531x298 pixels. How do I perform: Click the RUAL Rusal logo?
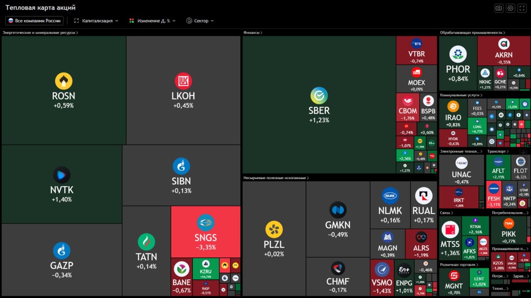tap(423, 196)
